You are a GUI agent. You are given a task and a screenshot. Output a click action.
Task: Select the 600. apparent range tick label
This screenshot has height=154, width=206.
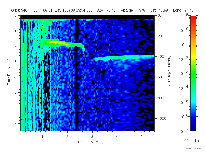pyautogui.click(x=161, y=77)
